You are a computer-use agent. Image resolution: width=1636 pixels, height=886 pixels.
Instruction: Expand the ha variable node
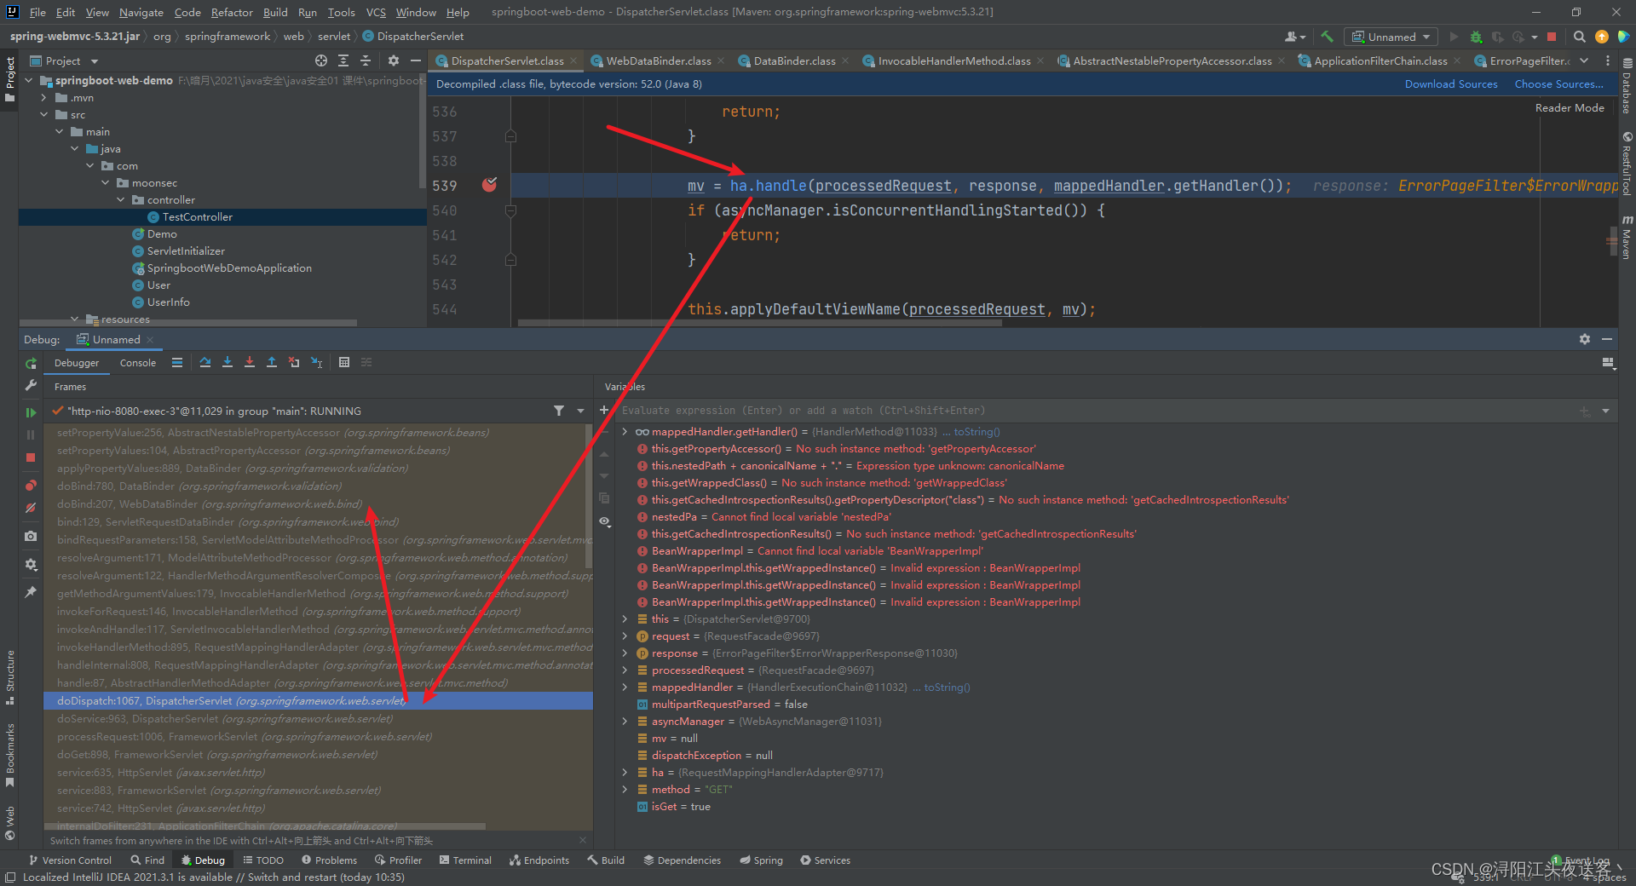(625, 773)
